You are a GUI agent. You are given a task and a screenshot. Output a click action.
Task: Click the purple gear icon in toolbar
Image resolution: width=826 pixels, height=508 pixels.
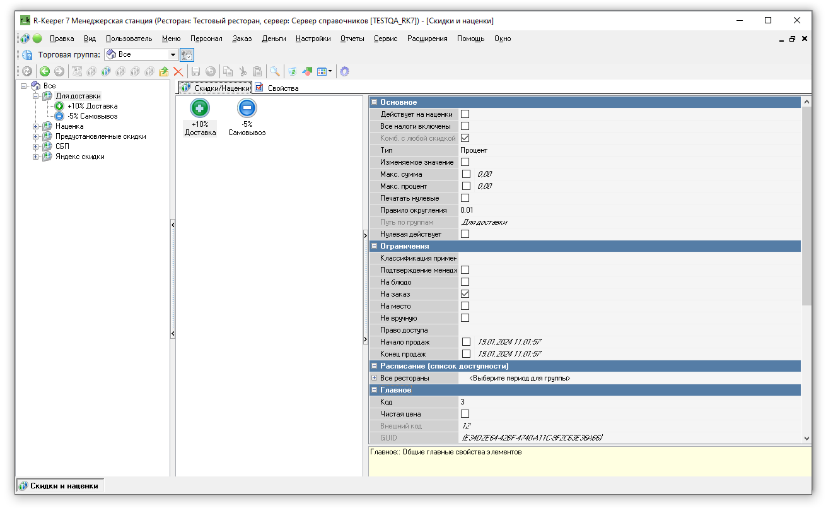pyautogui.click(x=344, y=72)
